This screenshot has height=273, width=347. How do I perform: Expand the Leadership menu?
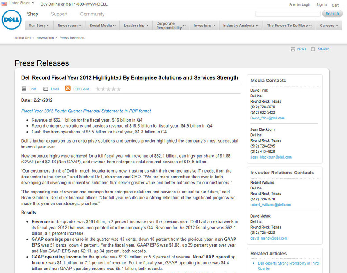[x=136, y=26]
